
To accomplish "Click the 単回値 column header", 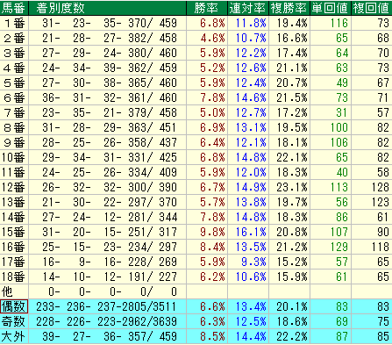I will (x=331, y=8).
